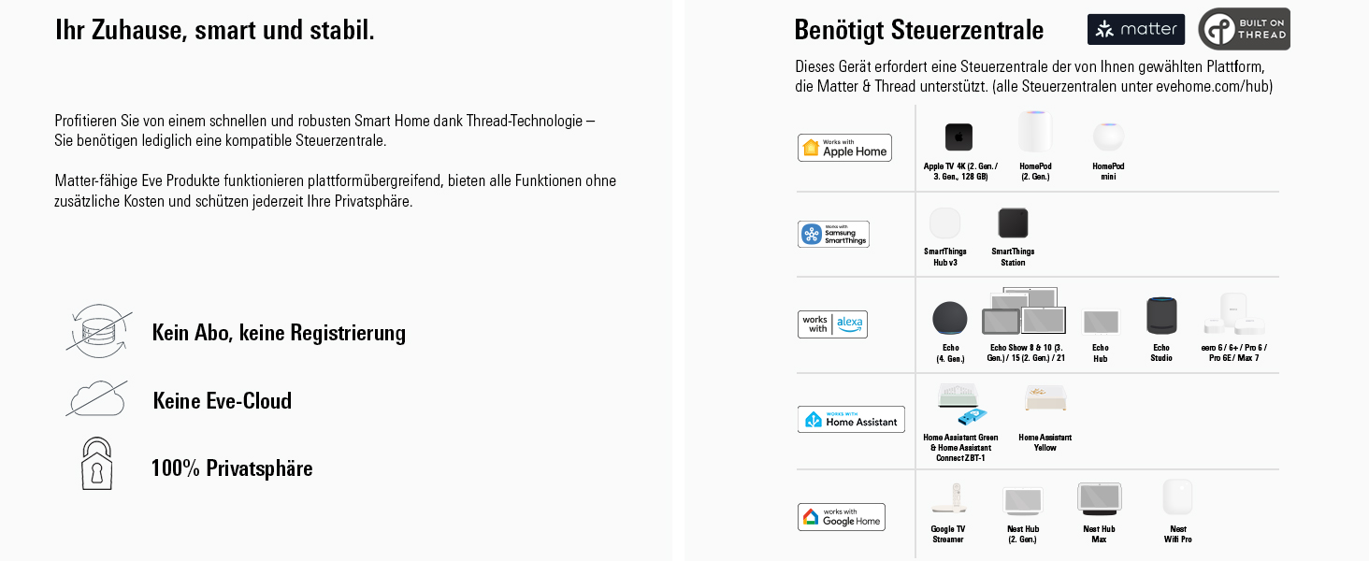This screenshot has width=1369, height=561.
Task: Select the Google TV Streamer image
Action: pyautogui.click(x=947, y=499)
